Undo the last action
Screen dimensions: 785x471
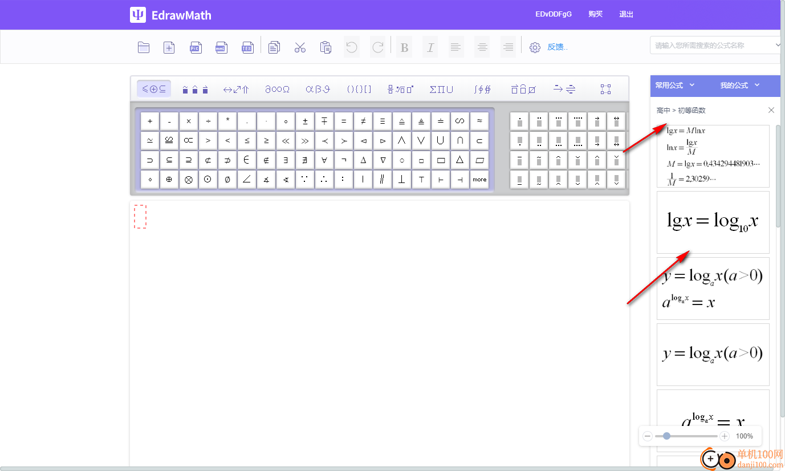pyautogui.click(x=352, y=47)
